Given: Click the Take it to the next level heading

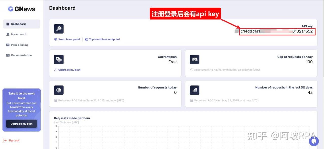Looking at the screenshot, I should 22,96.
